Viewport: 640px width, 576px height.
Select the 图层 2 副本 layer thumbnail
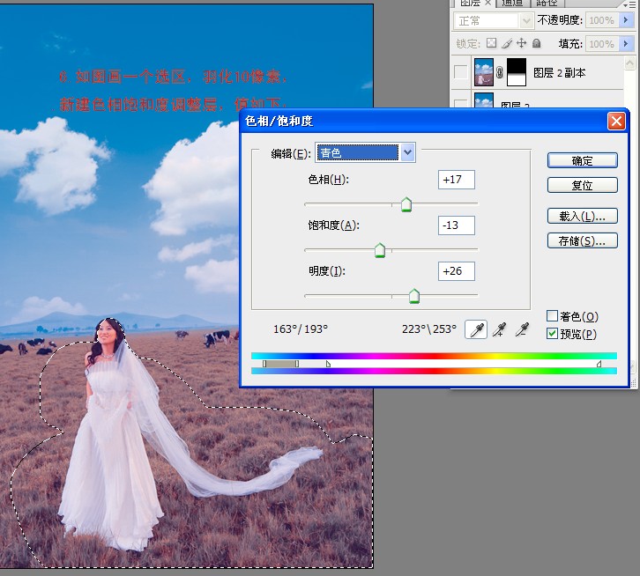pos(484,72)
